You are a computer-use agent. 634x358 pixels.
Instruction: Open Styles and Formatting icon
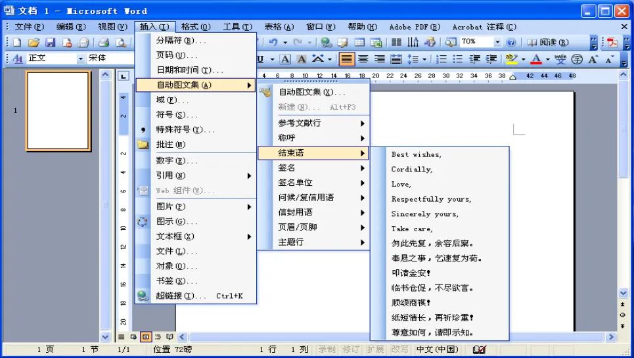pyautogui.click(x=17, y=58)
